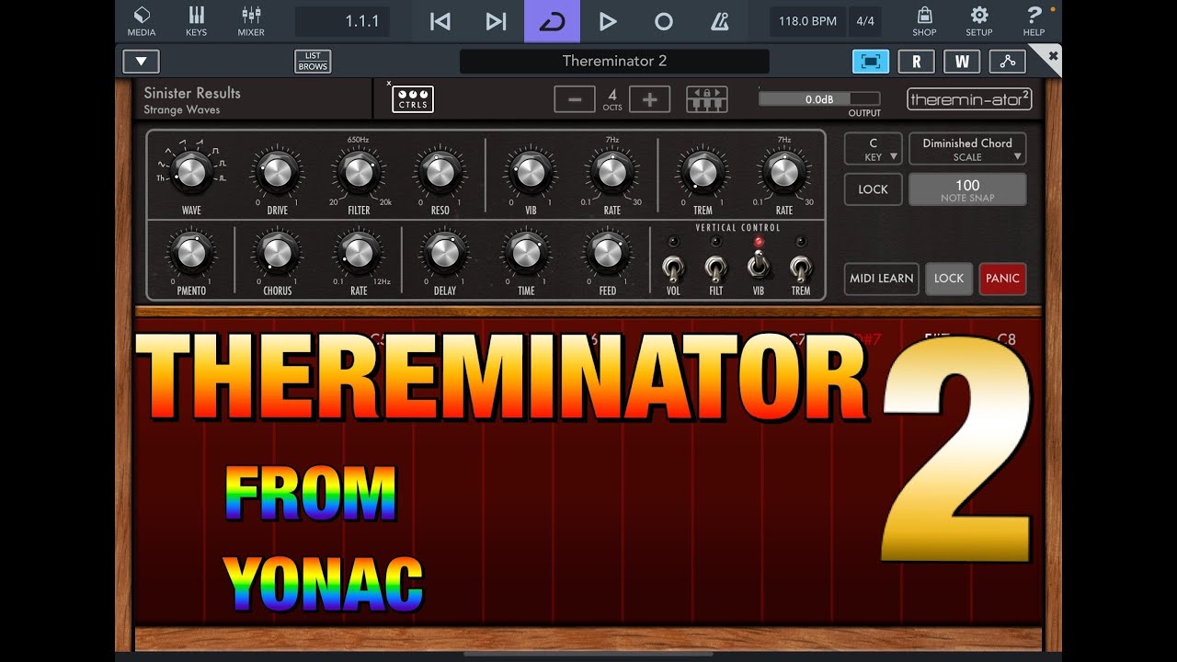Screen dimensions: 1177x662
Task: Click the keyboard lock layout icon
Action: [x=706, y=99]
